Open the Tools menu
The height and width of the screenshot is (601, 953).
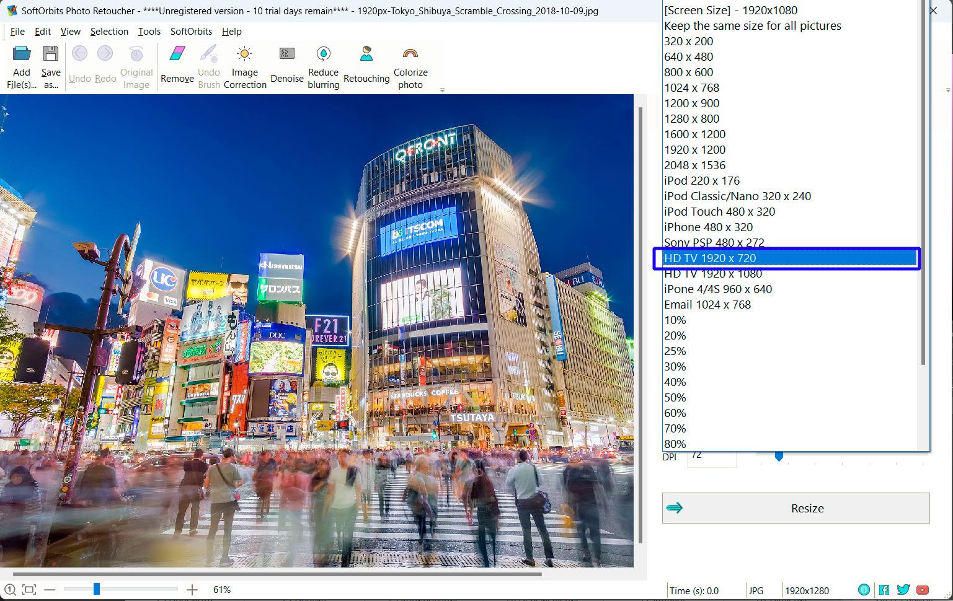click(x=149, y=32)
